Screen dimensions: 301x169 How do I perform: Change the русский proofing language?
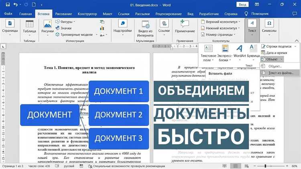coord(69,166)
